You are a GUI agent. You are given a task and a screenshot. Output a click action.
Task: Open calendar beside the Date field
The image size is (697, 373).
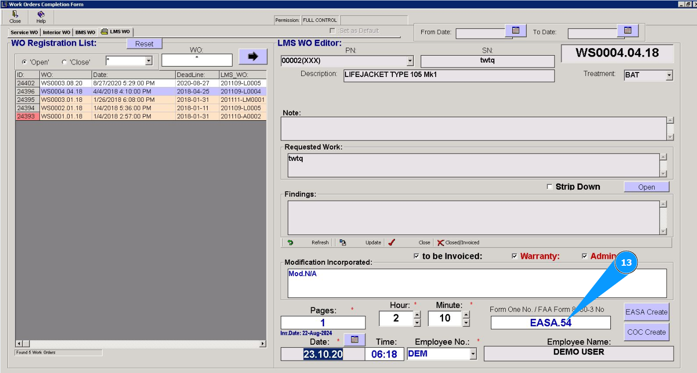tap(355, 340)
